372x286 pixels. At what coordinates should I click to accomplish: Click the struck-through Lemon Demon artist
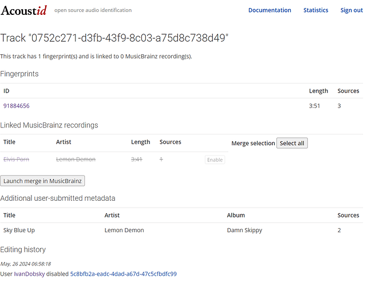point(76,159)
